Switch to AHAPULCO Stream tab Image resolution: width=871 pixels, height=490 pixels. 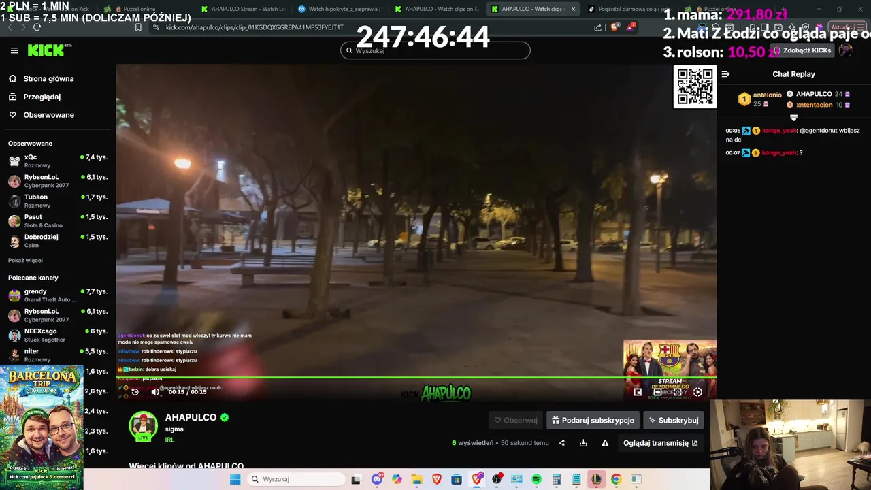pyautogui.click(x=243, y=9)
